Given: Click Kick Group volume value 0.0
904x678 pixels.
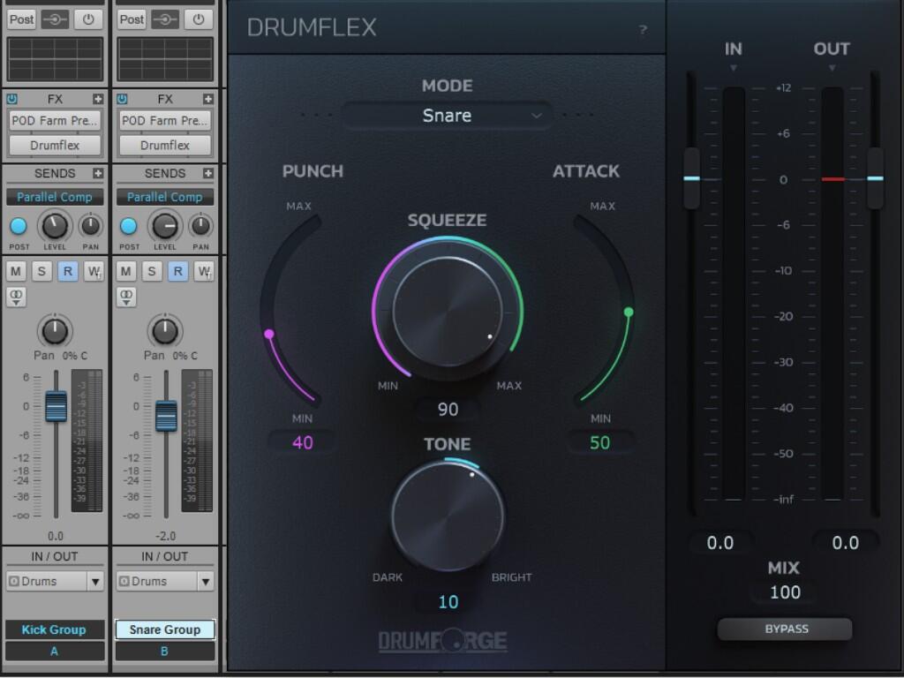Looking at the screenshot, I should click(x=56, y=536).
